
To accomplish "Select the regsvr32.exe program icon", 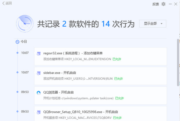I will 39,54.
